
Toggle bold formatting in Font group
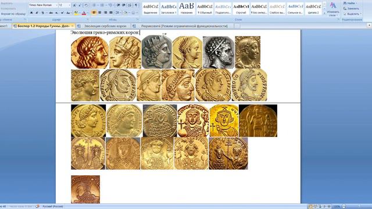31,13
